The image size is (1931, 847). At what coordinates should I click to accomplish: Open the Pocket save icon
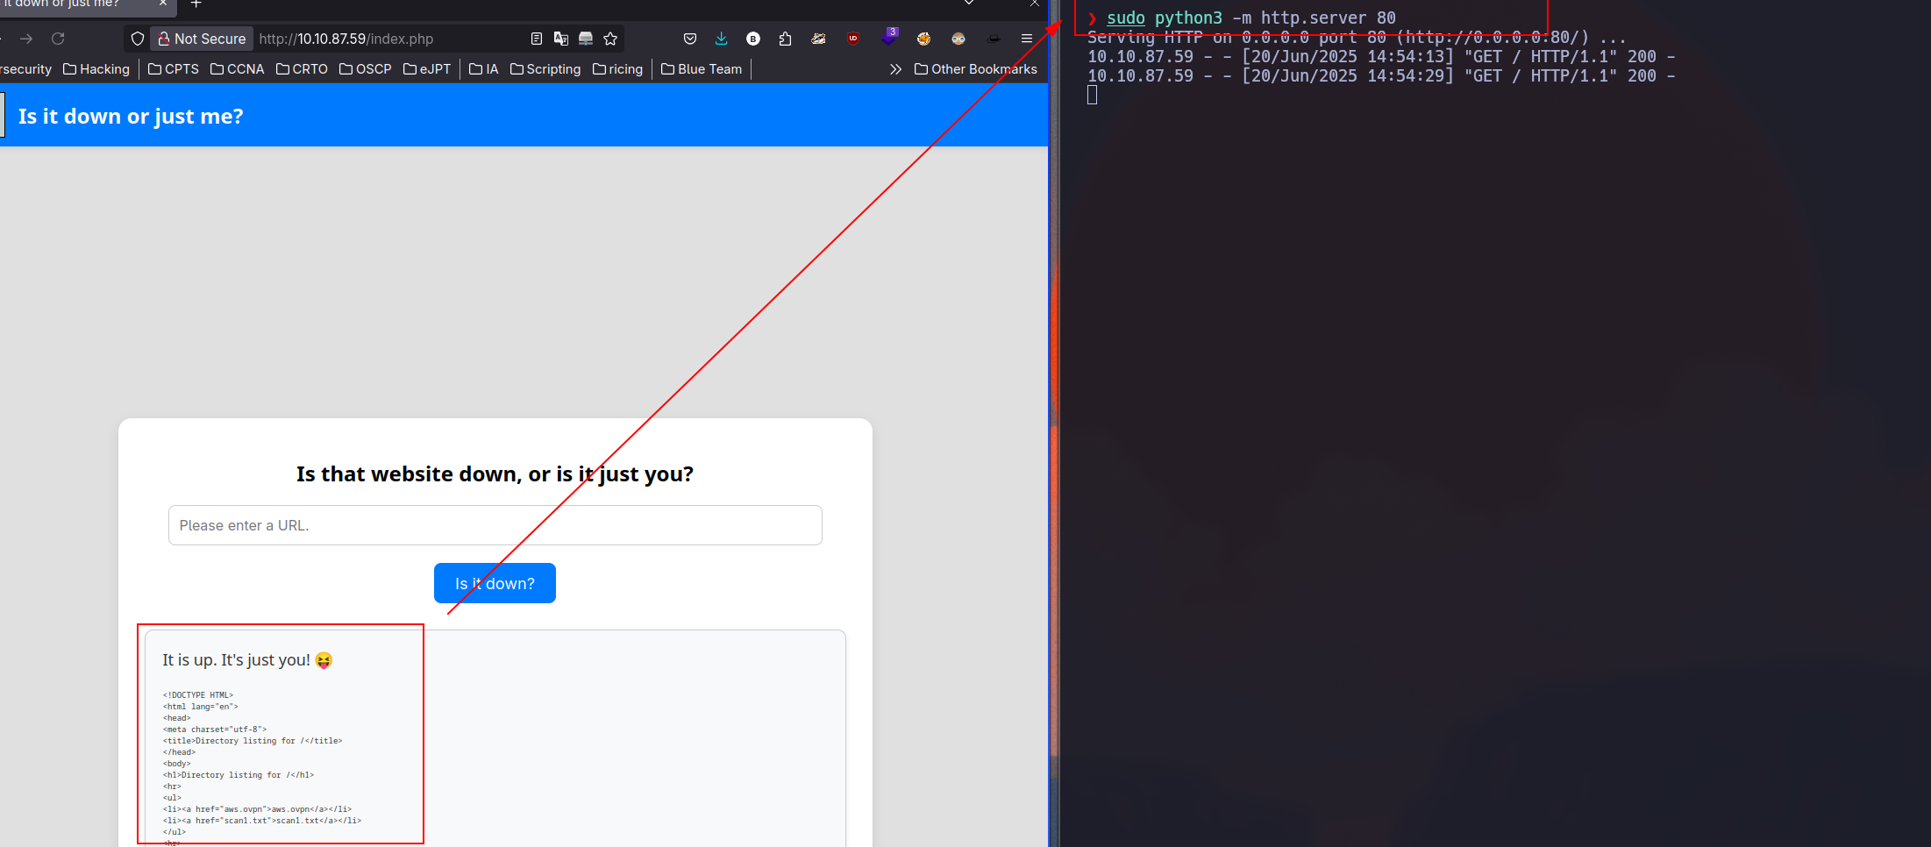690,39
